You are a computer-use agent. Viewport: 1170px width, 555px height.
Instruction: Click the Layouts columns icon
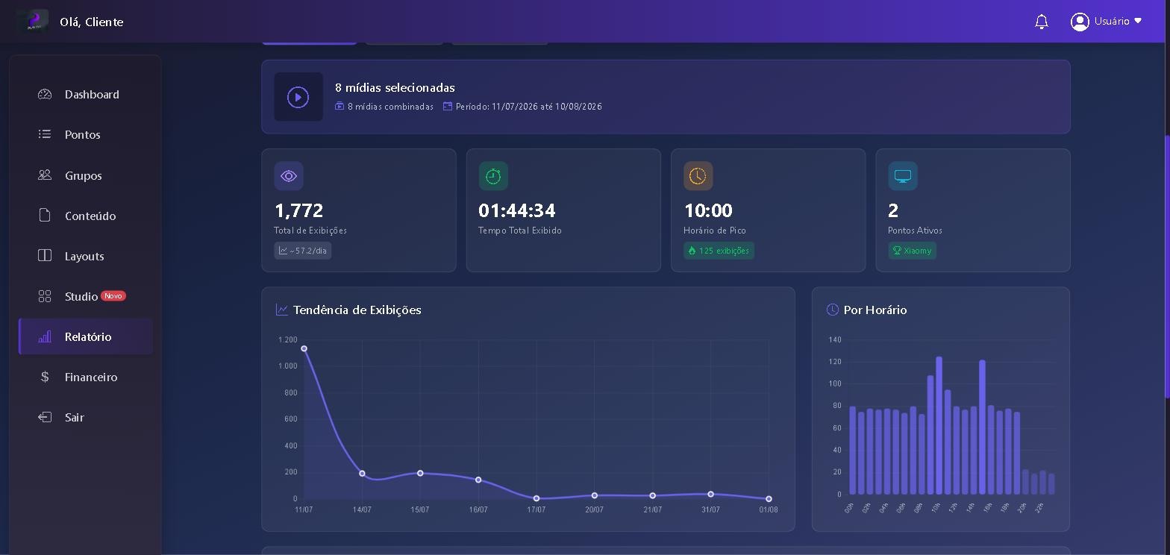[45, 256]
